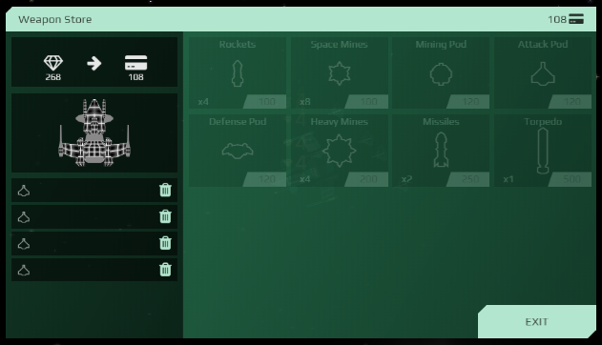Delete the first equipped weapon with trash icon
The width and height of the screenshot is (602, 345).
coord(165,190)
